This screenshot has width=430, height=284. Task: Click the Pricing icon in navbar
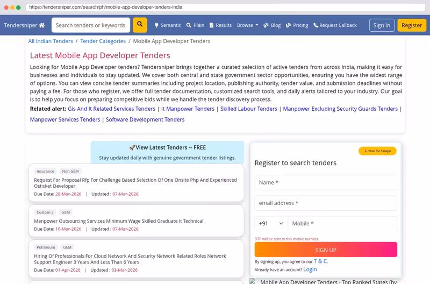pyautogui.click(x=288, y=25)
